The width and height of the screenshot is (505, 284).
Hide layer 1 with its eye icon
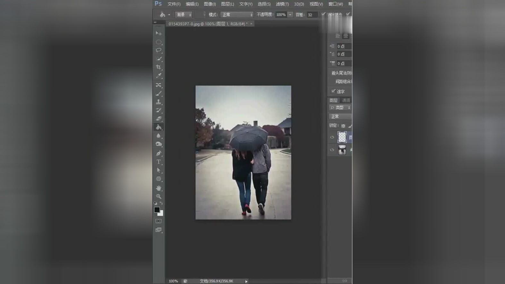332,137
